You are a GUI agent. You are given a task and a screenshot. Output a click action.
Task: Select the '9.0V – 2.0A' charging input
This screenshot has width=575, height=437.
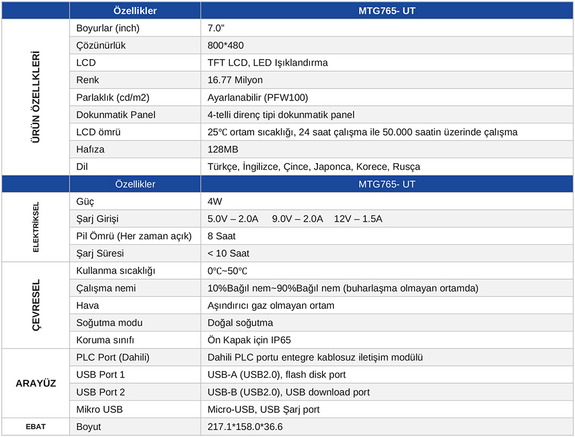tap(297, 219)
